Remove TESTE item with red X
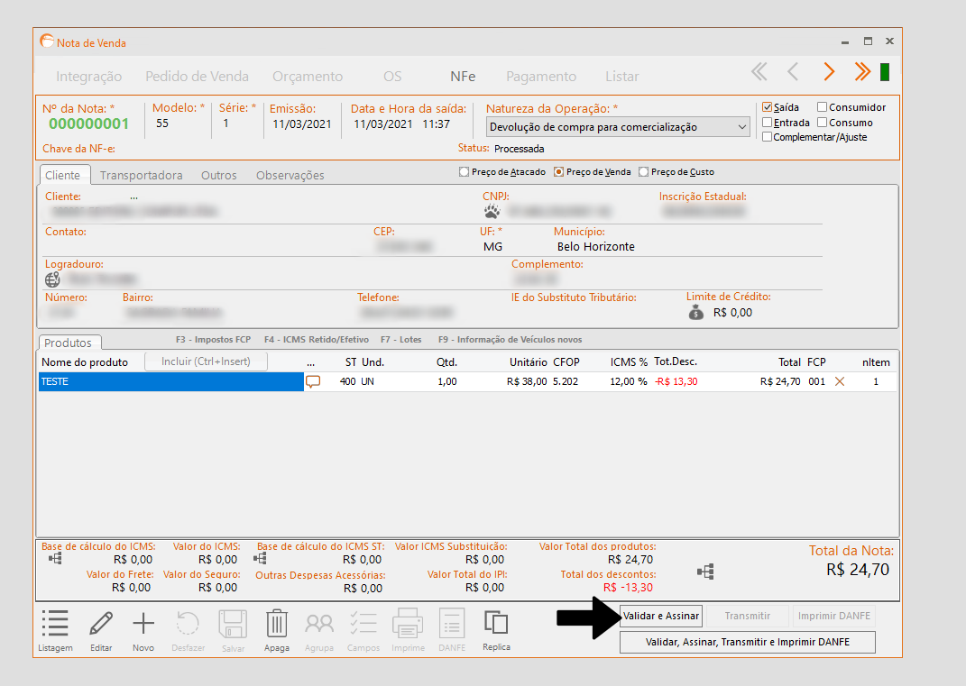Image resolution: width=966 pixels, height=686 pixels. click(840, 382)
